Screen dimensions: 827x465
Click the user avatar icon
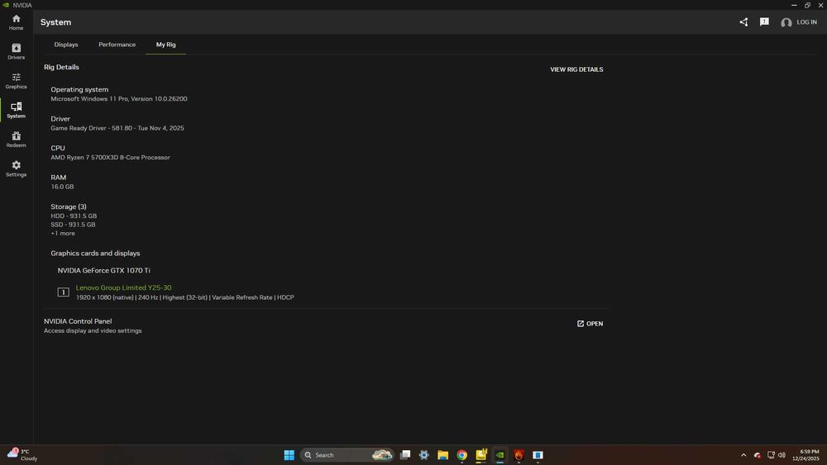[x=786, y=22]
